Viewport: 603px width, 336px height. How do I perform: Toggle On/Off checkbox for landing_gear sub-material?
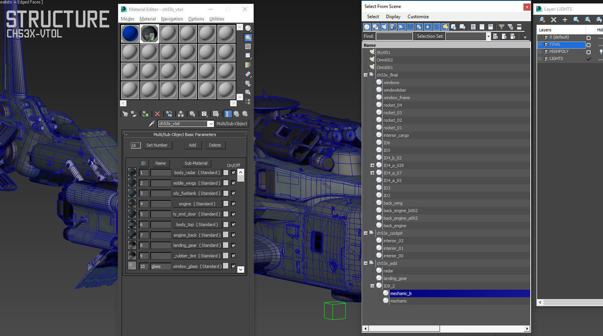point(233,245)
